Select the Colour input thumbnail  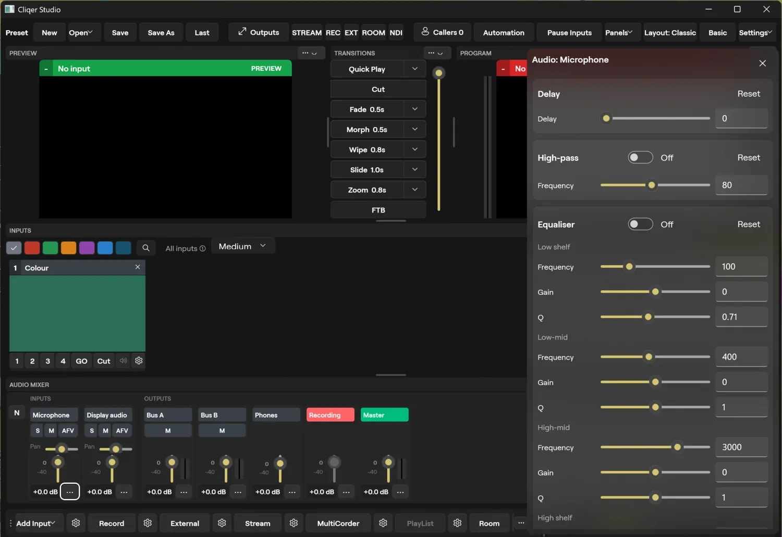pos(77,314)
